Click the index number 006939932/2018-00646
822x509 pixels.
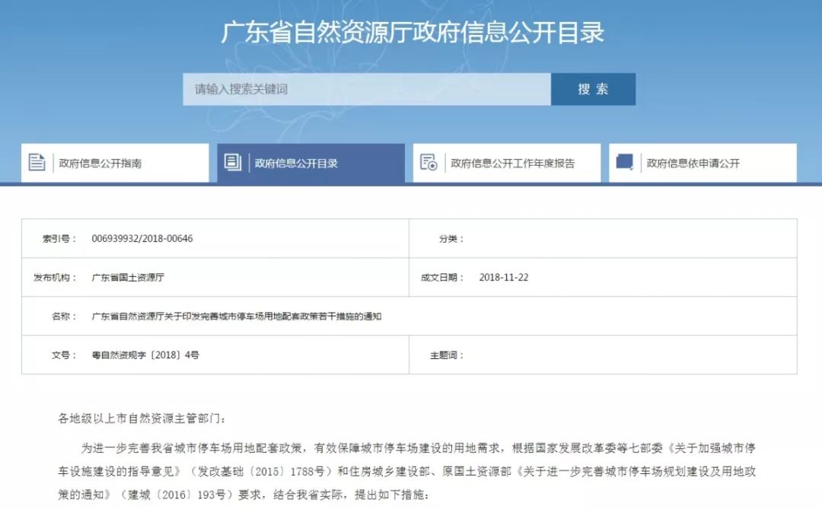click(142, 239)
